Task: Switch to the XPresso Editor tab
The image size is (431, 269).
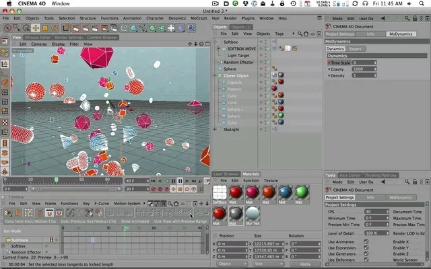Action: coord(38,38)
